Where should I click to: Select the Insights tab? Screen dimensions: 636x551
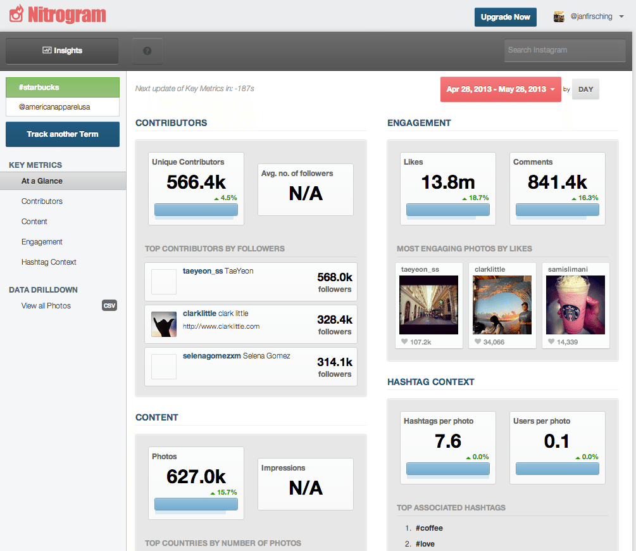pyautogui.click(x=62, y=51)
